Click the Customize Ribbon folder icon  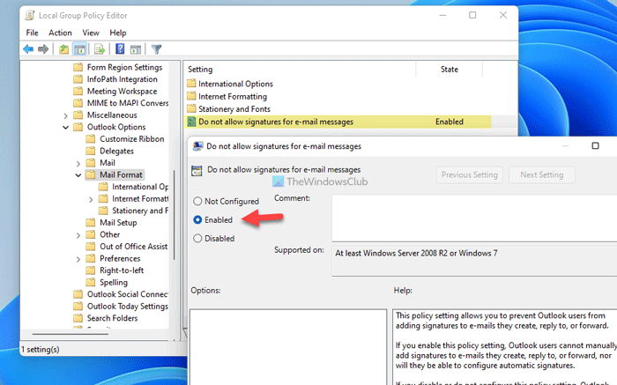91,139
